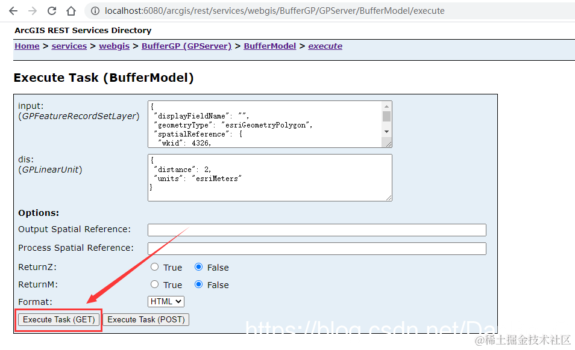Viewport: 575px width, 350px height.
Task: Grab the input textarea resize handle
Action: (x=388, y=144)
